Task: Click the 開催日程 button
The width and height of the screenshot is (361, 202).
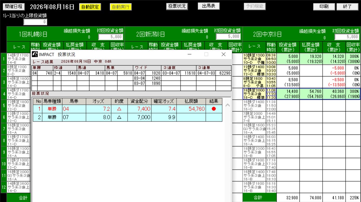Action: [14, 7]
